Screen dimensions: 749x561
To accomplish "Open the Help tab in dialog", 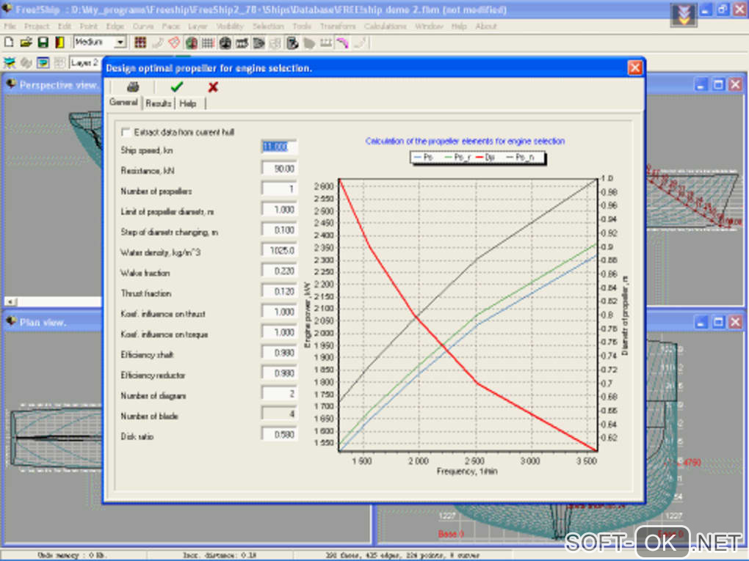I will coord(188,103).
